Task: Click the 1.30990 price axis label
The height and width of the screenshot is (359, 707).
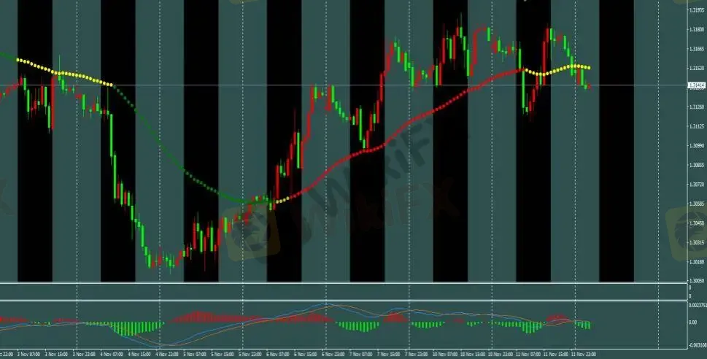Action: [698, 146]
